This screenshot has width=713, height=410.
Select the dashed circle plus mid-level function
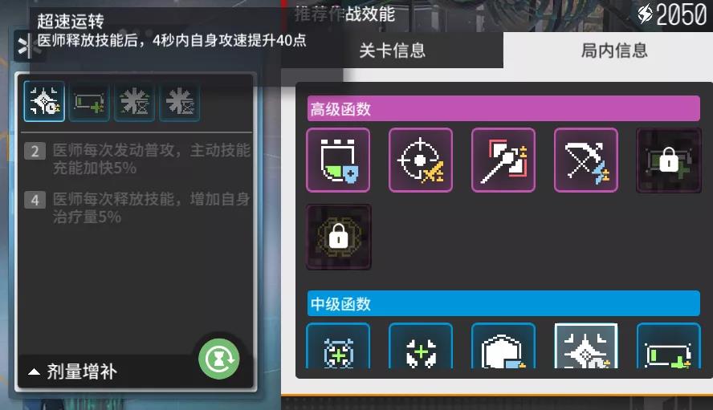point(338,347)
